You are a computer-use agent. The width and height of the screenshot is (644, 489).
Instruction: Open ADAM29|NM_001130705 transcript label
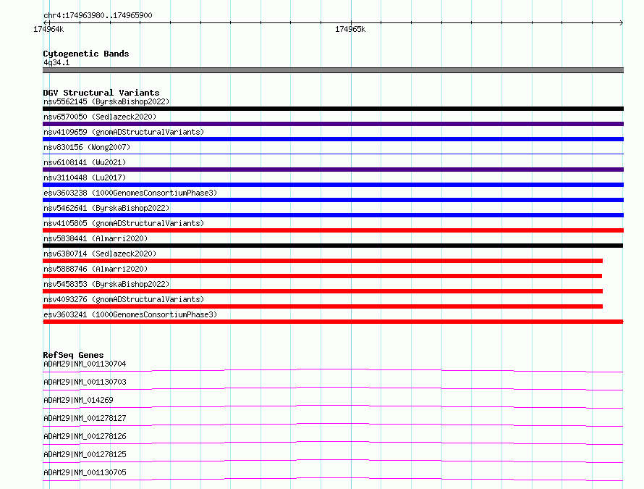pos(85,472)
